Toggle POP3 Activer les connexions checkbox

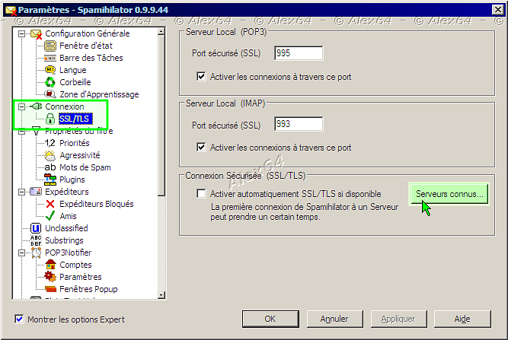pyautogui.click(x=201, y=77)
